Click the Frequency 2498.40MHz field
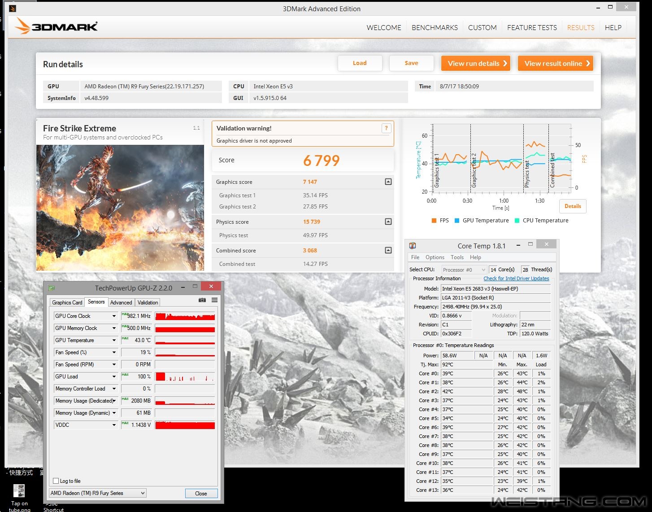 click(496, 307)
